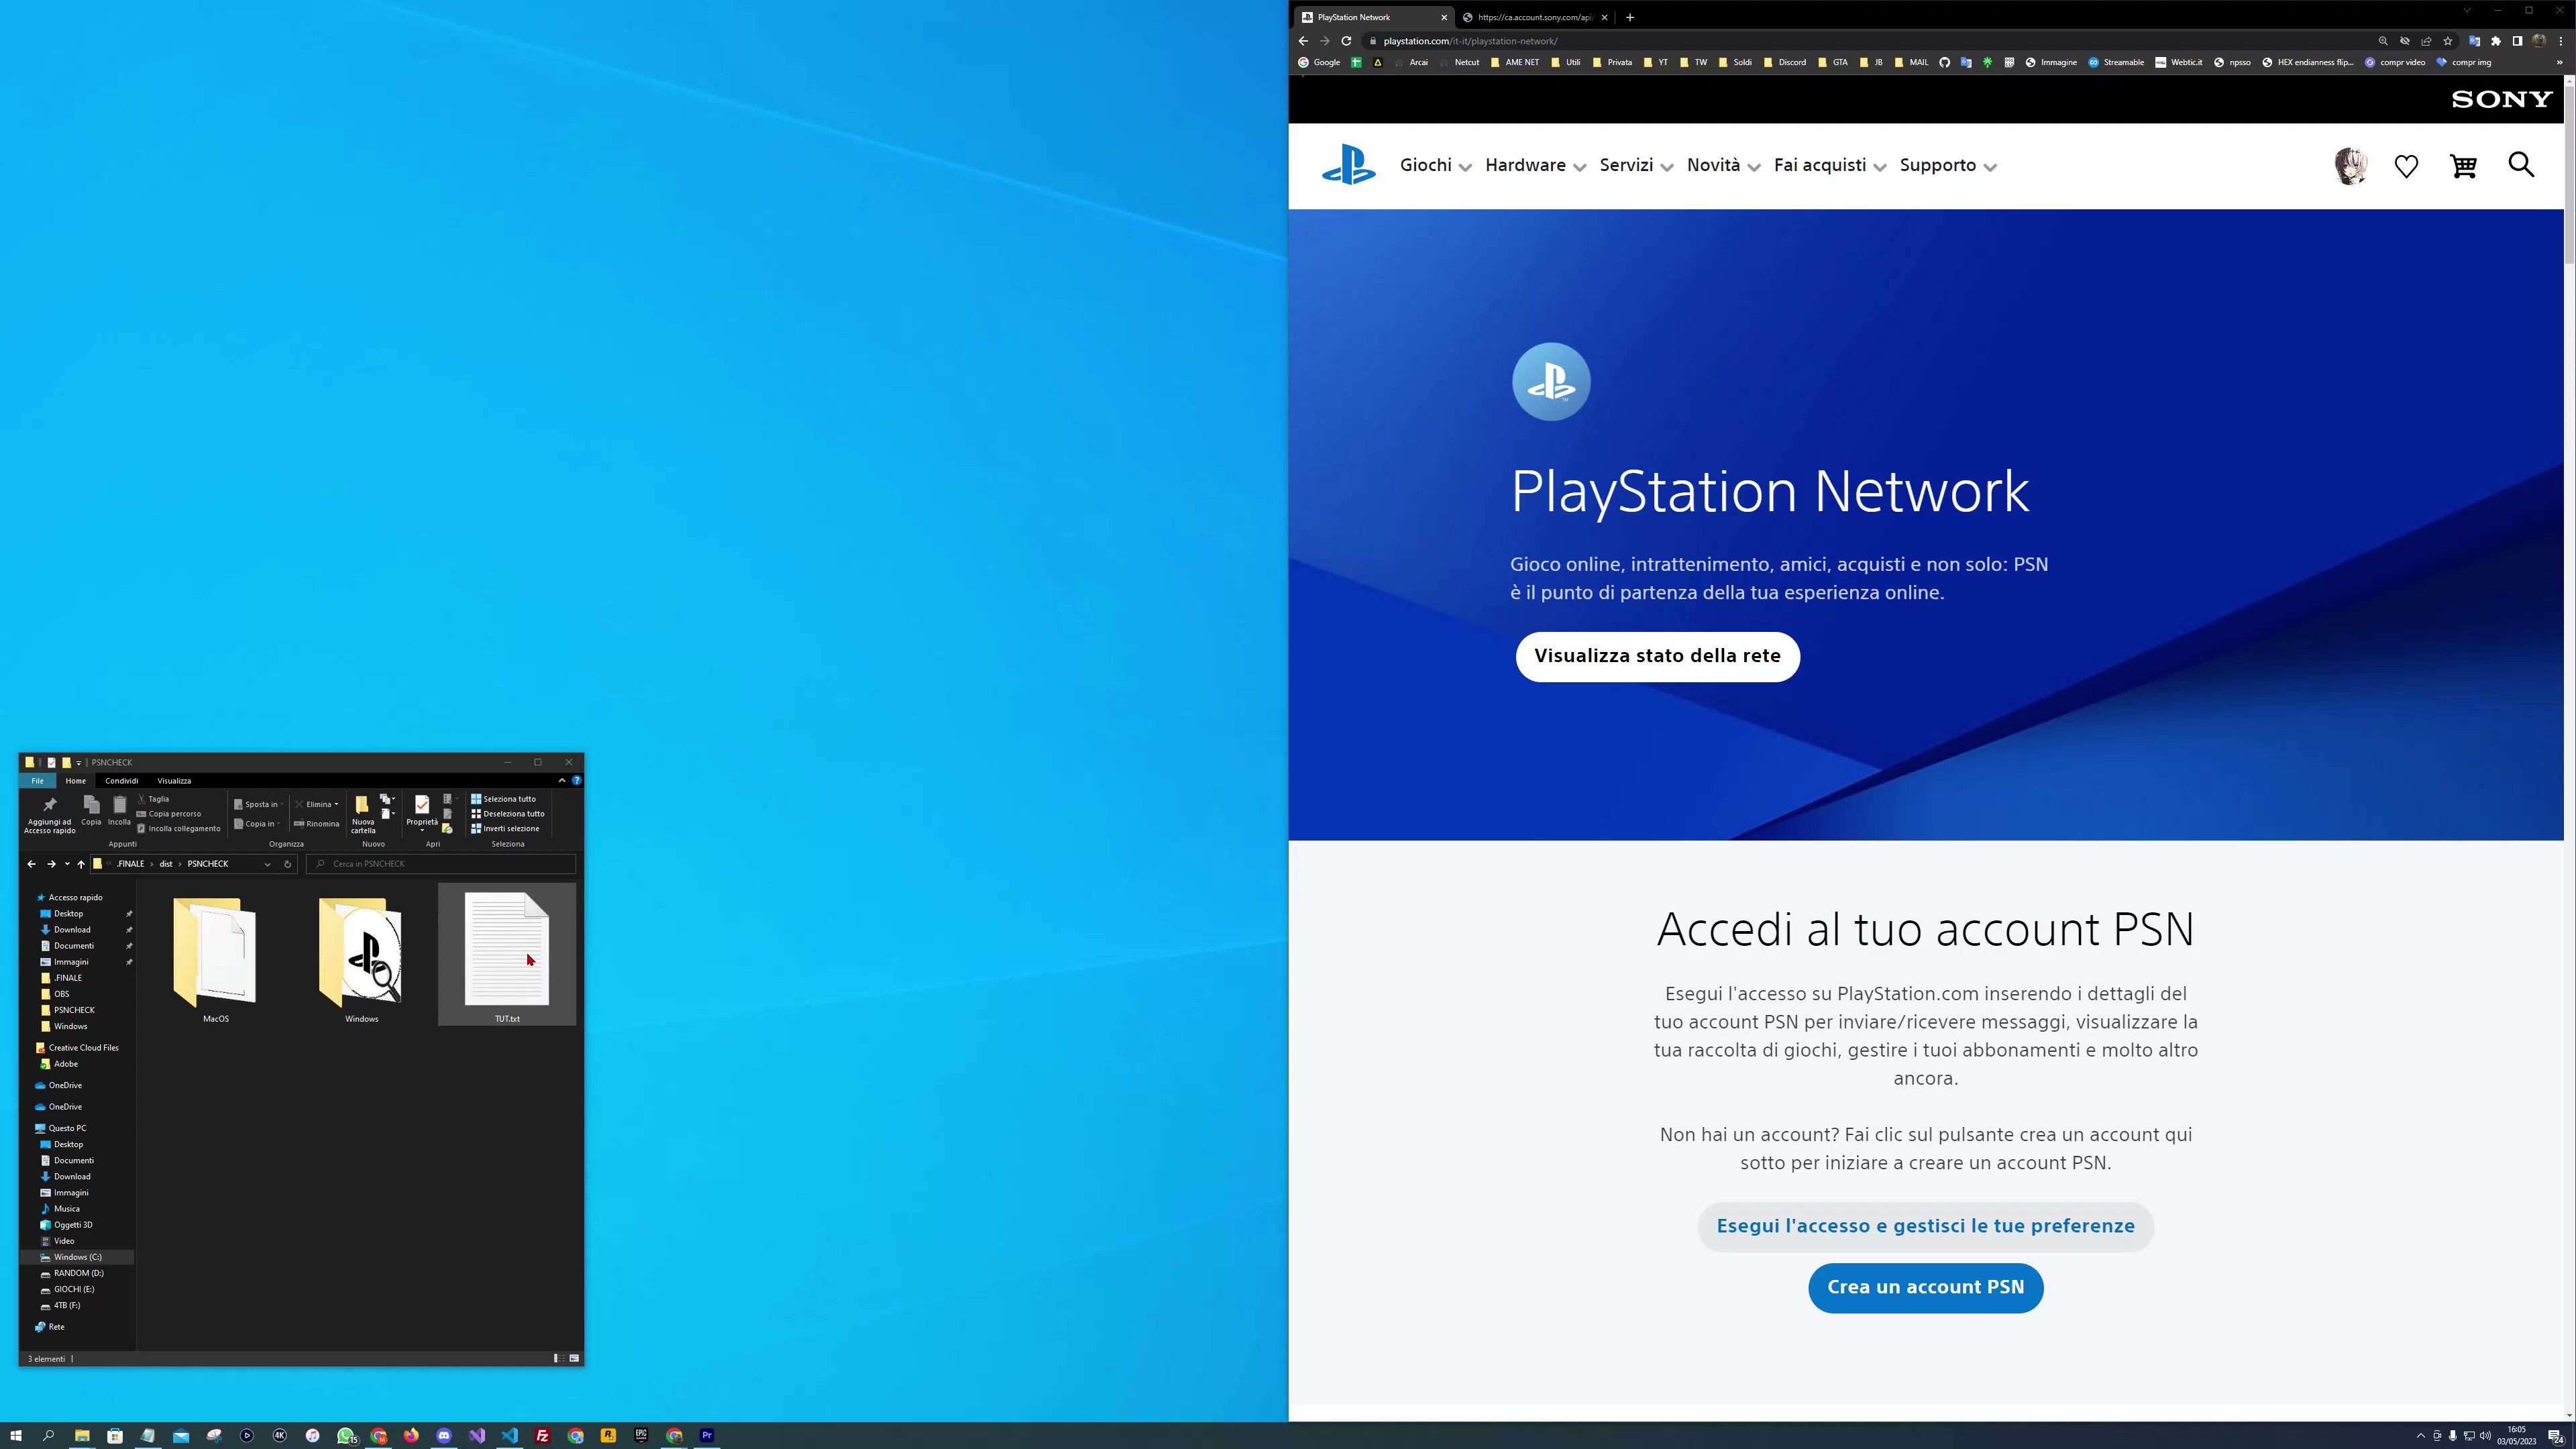Collapse the Explorer ribbon with the chevron
Viewport: 2576px width, 1449px height.
point(562,781)
